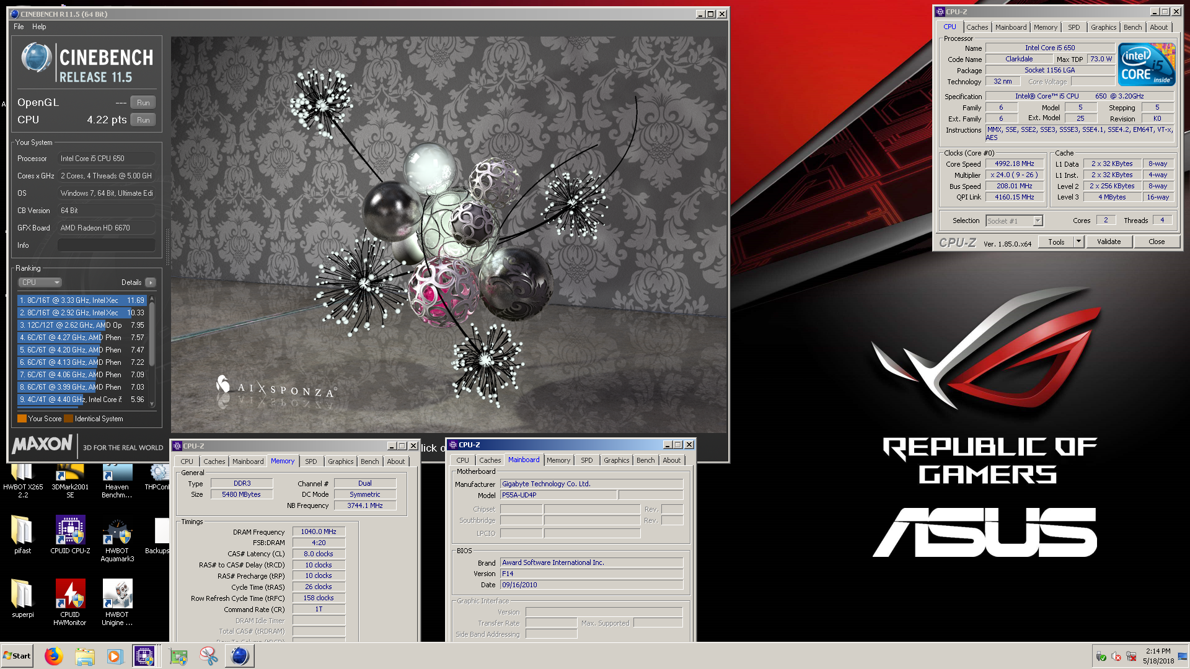Open About tab in Mainboard CPU-Z window
The height and width of the screenshot is (669, 1190).
672,460
